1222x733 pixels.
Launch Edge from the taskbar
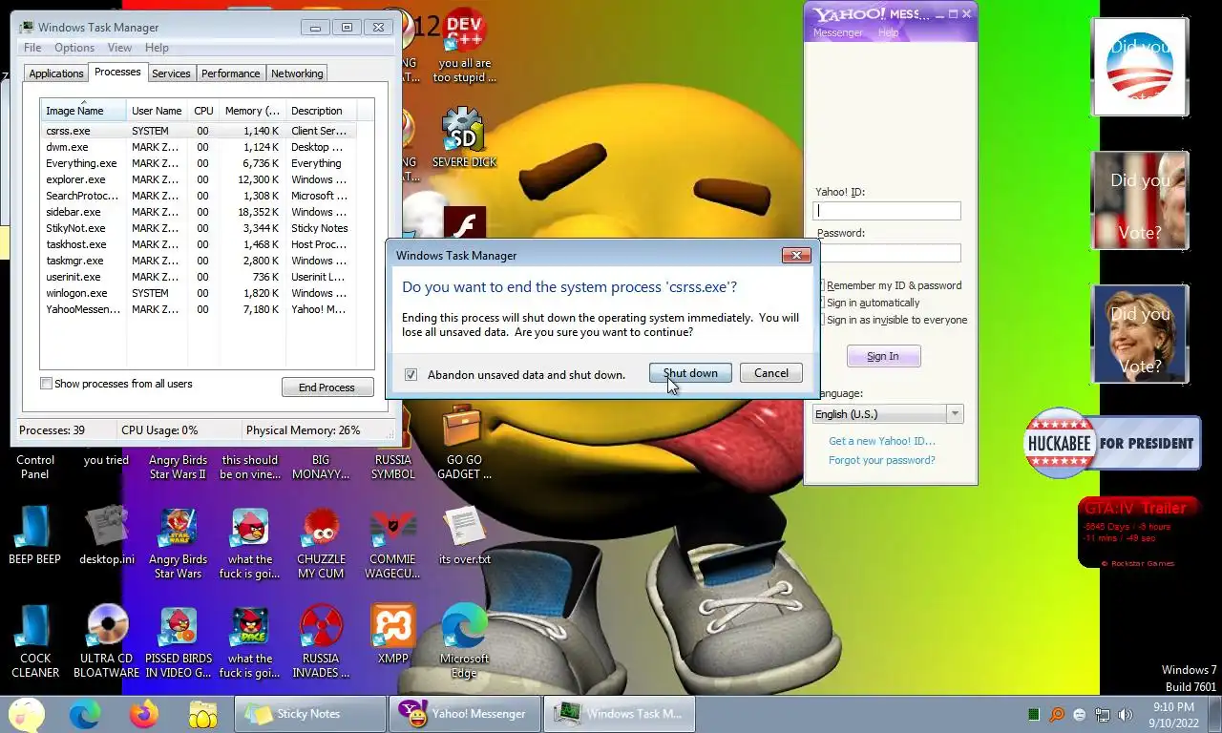(x=85, y=713)
